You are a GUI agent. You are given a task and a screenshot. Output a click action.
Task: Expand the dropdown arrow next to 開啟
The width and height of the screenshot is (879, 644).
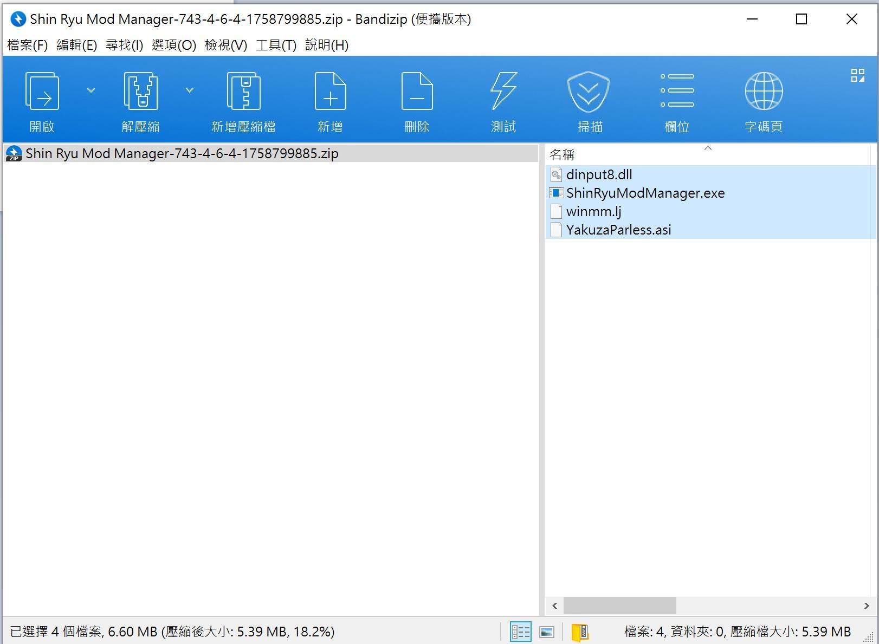(91, 90)
